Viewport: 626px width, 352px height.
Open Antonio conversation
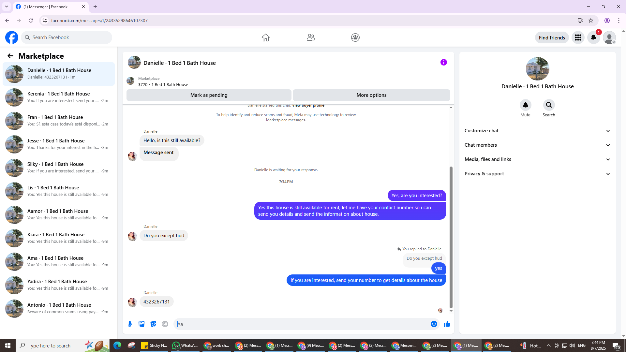click(x=59, y=308)
